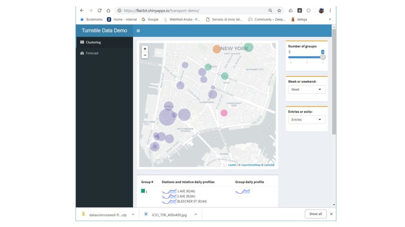Image resolution: width=405 pixels, height=227 pixels.
Task: Go back to the previous browser page
Action: coord(82,11)
